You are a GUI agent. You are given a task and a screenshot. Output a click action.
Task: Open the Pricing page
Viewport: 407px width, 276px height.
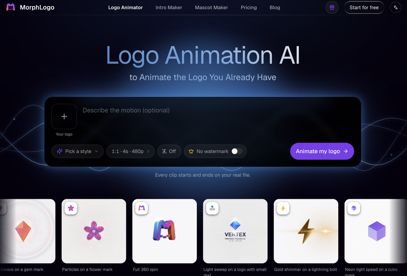[x=249, y=7]
